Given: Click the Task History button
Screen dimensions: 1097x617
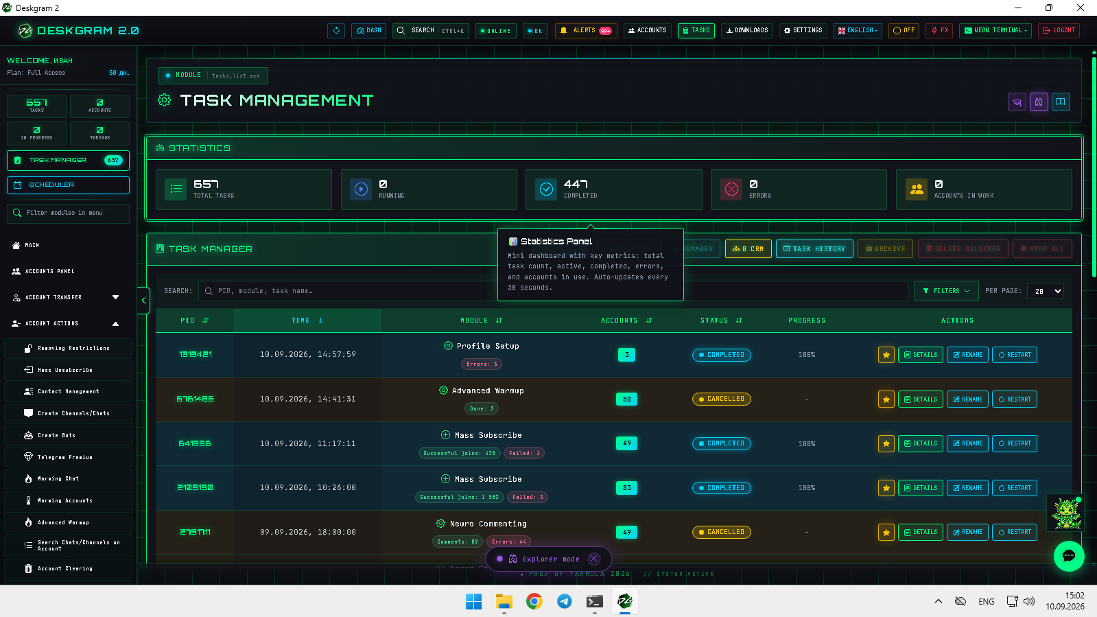Looking at the screenshot, I should point(814,249).
